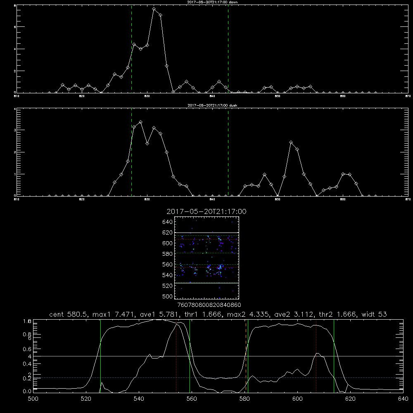Click the 600 label on bottom plot x-axis
The image size is (413, 413).
point(297,399)
